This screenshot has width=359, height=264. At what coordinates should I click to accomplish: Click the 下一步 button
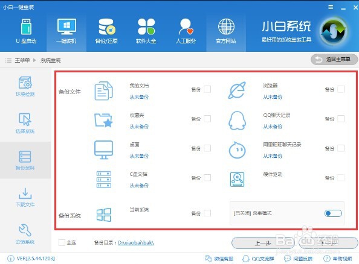click(329, 243)
